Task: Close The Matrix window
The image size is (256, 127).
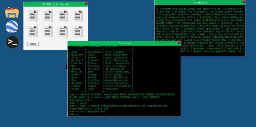Action: click(243, 2)
